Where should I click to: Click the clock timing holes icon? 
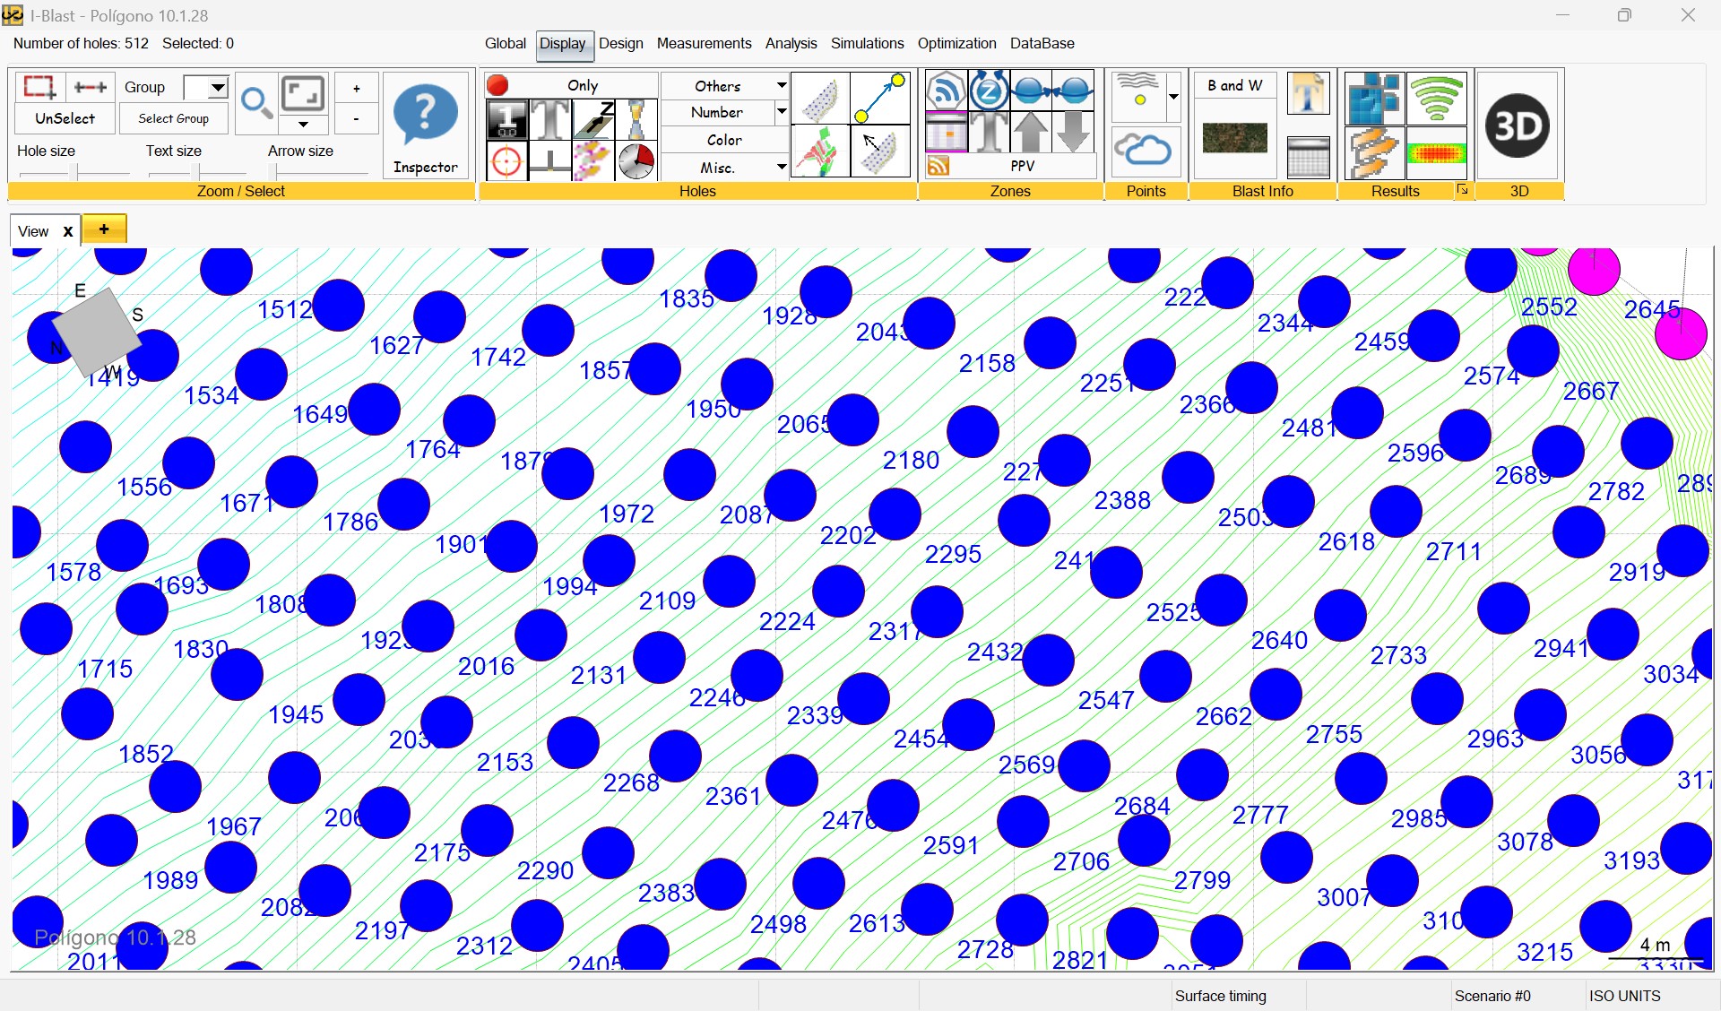point(636,162)
